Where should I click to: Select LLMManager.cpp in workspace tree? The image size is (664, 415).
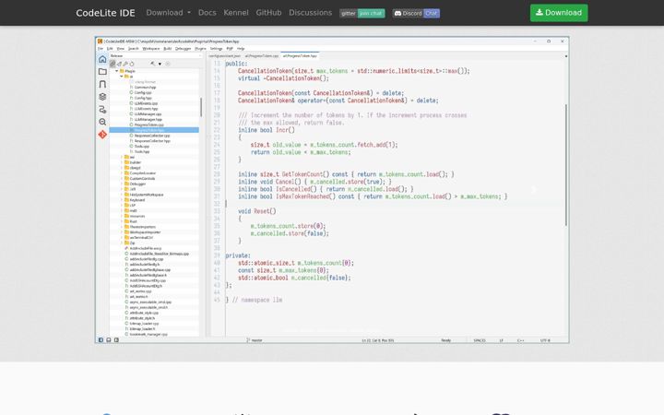click(146, 114)
